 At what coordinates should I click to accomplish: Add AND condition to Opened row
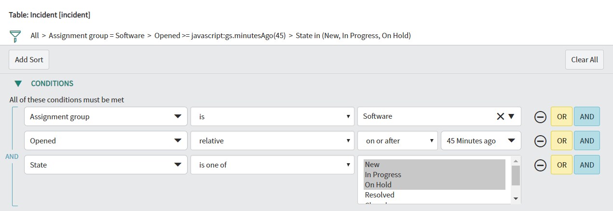pyautogui.click(x=587, y=141)
